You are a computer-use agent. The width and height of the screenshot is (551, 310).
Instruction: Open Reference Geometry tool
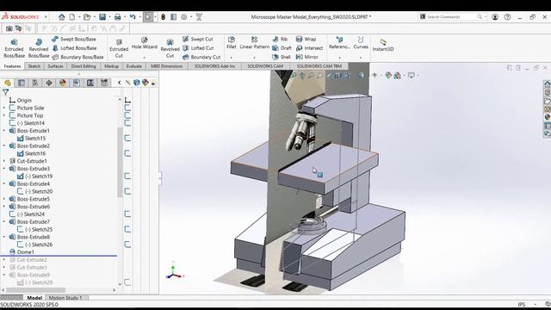point(339,42)
